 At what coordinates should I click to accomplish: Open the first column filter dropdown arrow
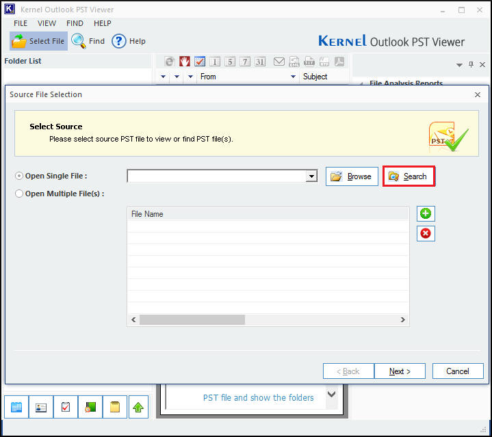coord(163,77)
